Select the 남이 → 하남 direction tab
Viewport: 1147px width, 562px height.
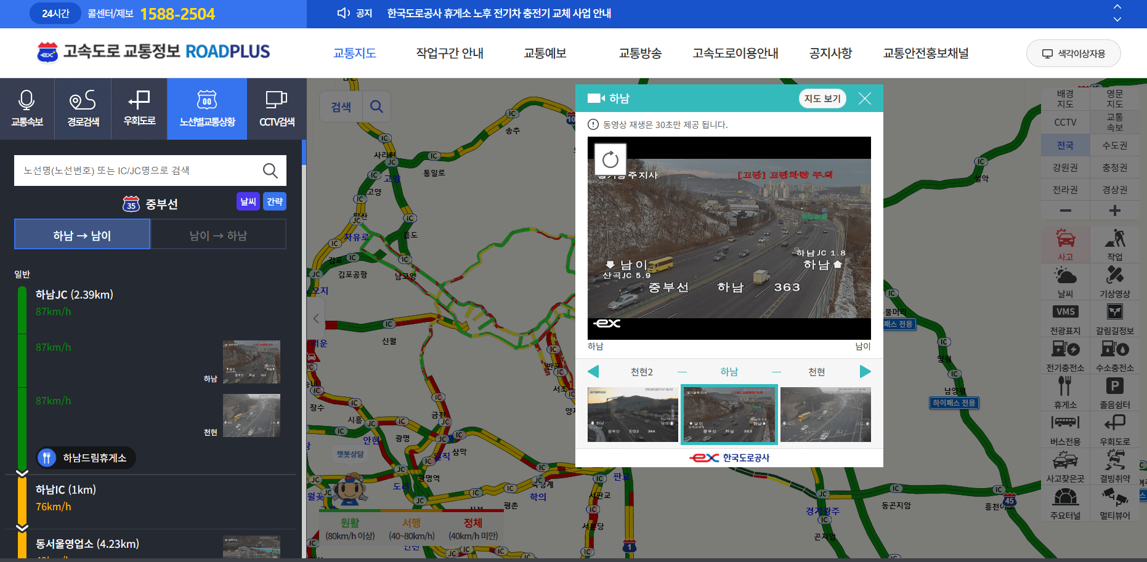[x=218, y=235]
